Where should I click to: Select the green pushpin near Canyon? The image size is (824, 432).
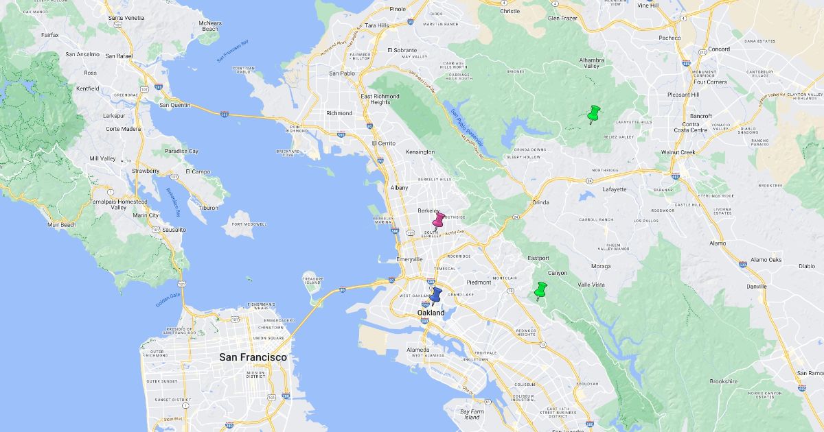540,291
